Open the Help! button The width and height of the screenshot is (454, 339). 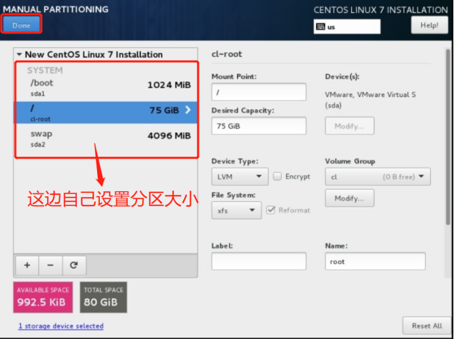point(429,25)
